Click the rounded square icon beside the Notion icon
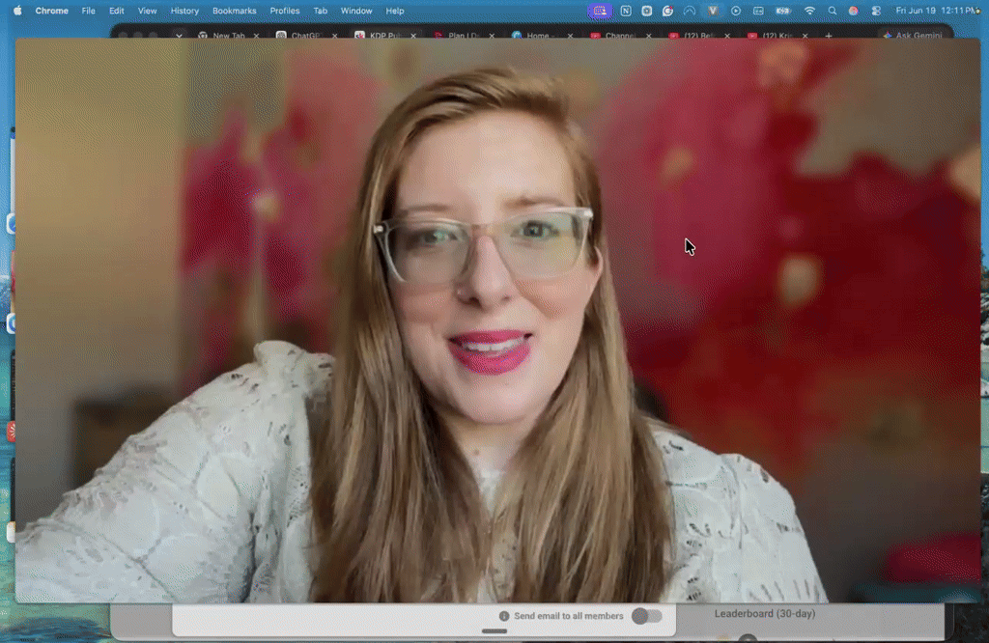 pyautogui.click(x=646, y=11)
